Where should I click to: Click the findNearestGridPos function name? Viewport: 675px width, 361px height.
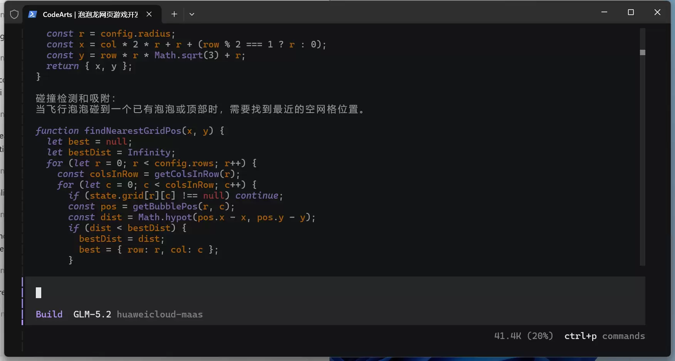point(133,131)
